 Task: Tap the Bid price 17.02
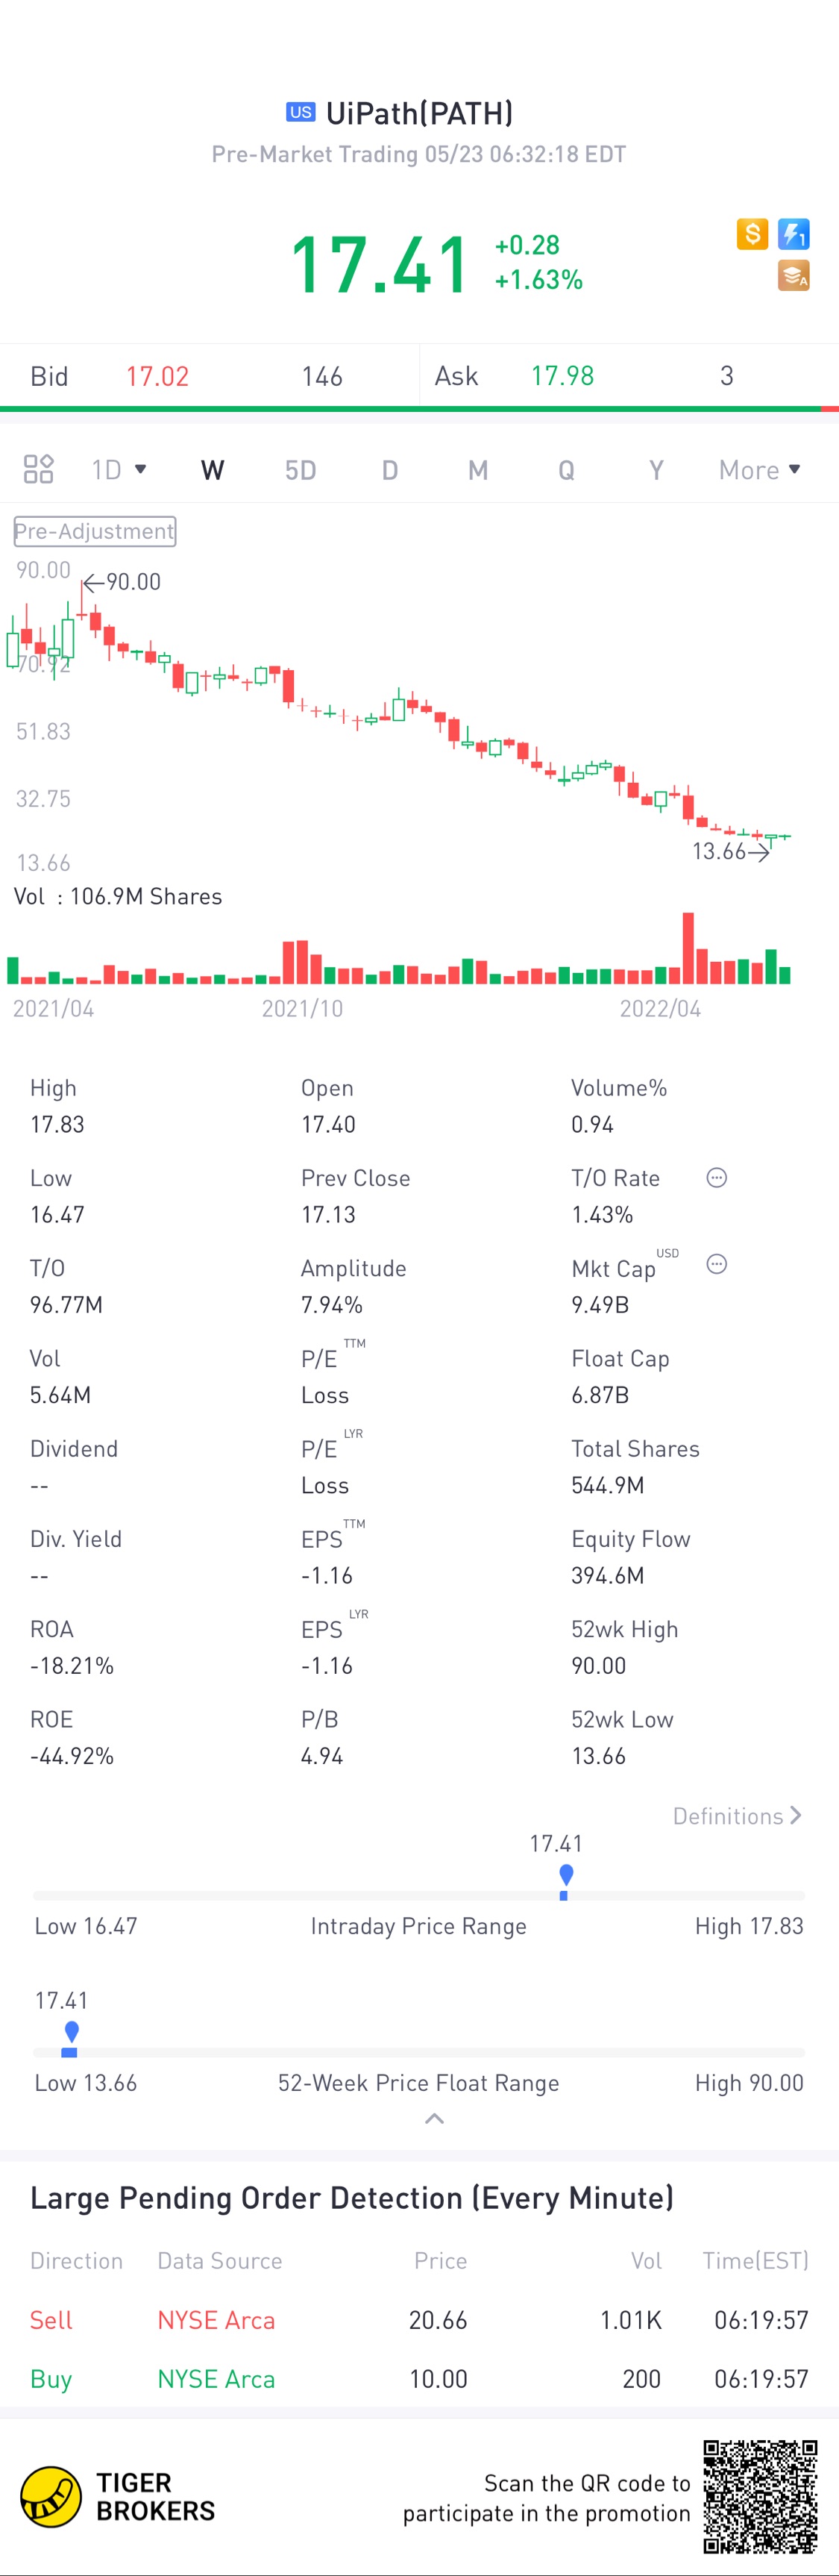click(x=157, y=376)
